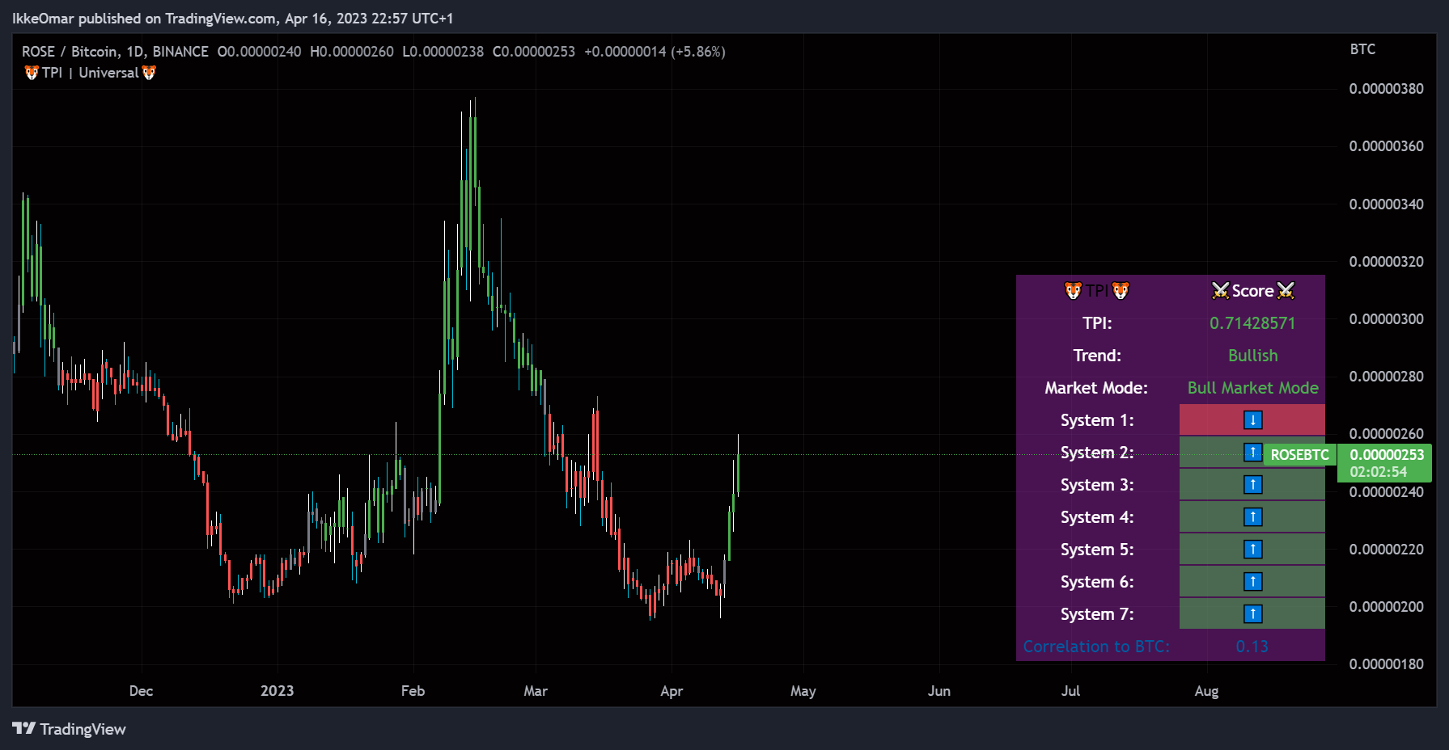Click the ROSEBTC price label tag
This screenshot has height=750, width=1449.
point(1299,455)
